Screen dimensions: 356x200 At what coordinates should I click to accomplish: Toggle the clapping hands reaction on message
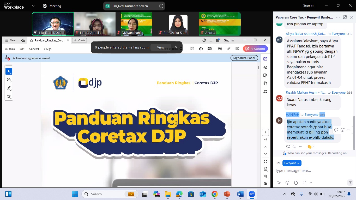311,147
